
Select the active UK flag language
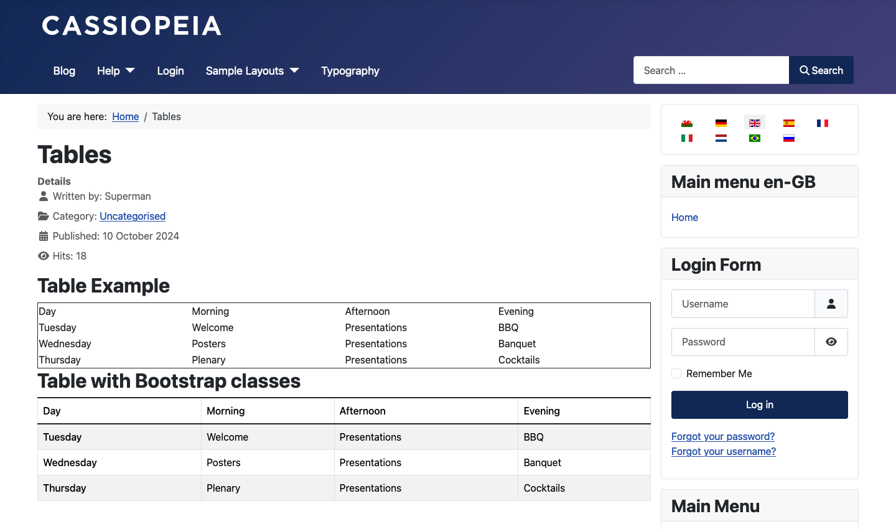[755, 123]
